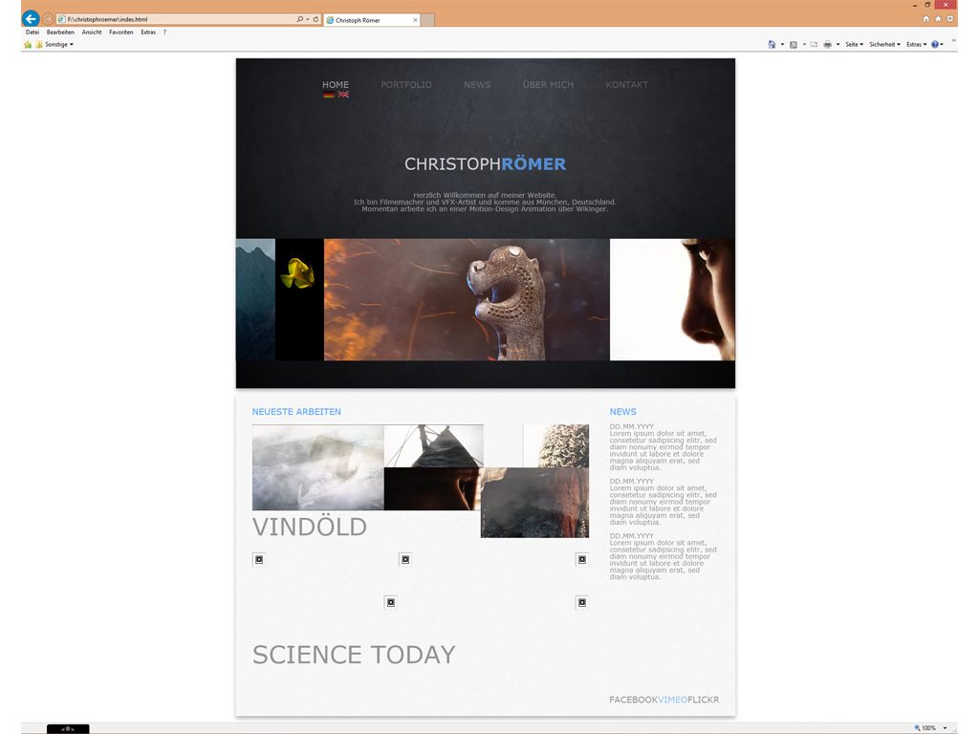Click the printer icon in the command bar

[x=827, y=44]
